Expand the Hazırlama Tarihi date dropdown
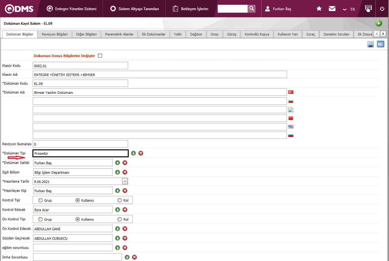Image resolution: width=389 pixels, height=261 pixels. [x=125, y=181]
